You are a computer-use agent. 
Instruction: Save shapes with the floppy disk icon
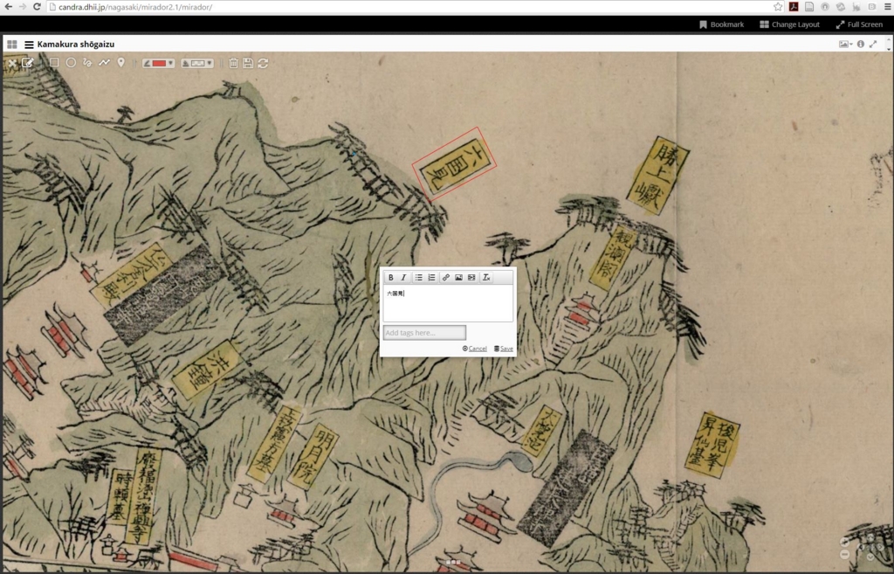248,63
